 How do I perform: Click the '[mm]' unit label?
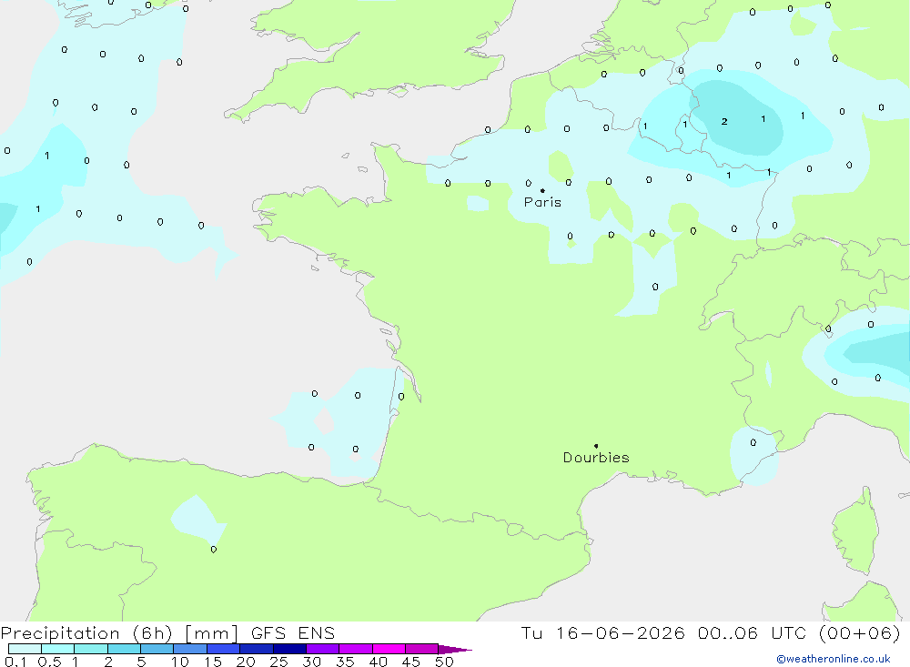(x=211, y=633)
